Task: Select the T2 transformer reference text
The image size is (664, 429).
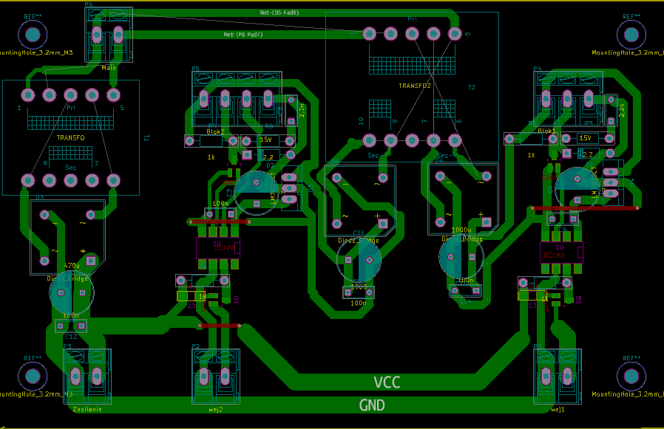Action: [x=471, y=87]
